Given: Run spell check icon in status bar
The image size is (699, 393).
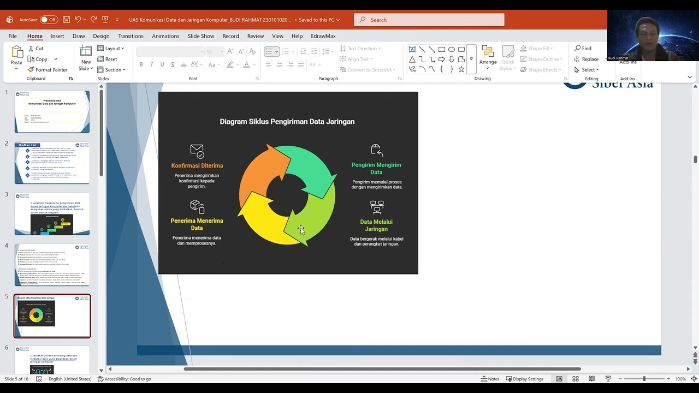Looking at the screenshot, I should coord(39,379).
